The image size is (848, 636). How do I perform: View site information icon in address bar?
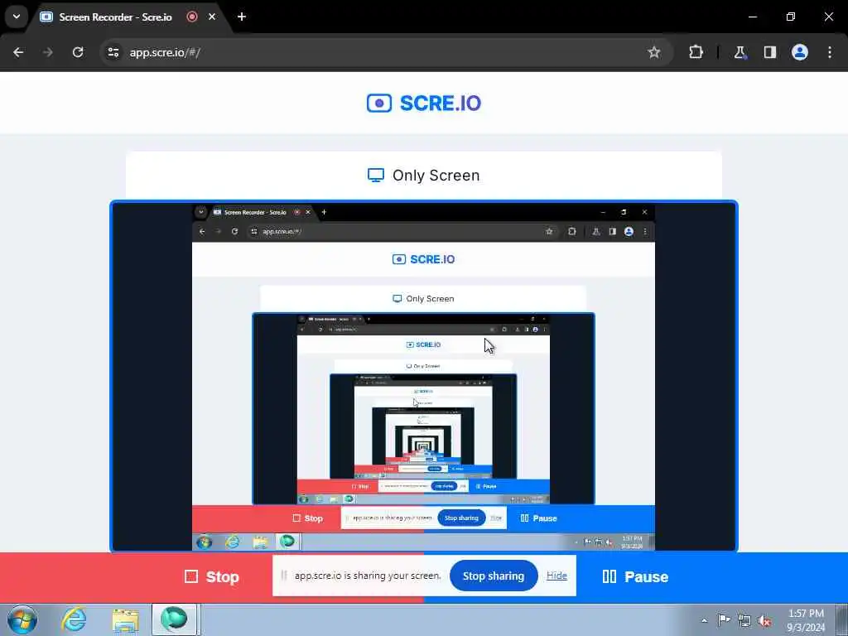coord(113,52)
